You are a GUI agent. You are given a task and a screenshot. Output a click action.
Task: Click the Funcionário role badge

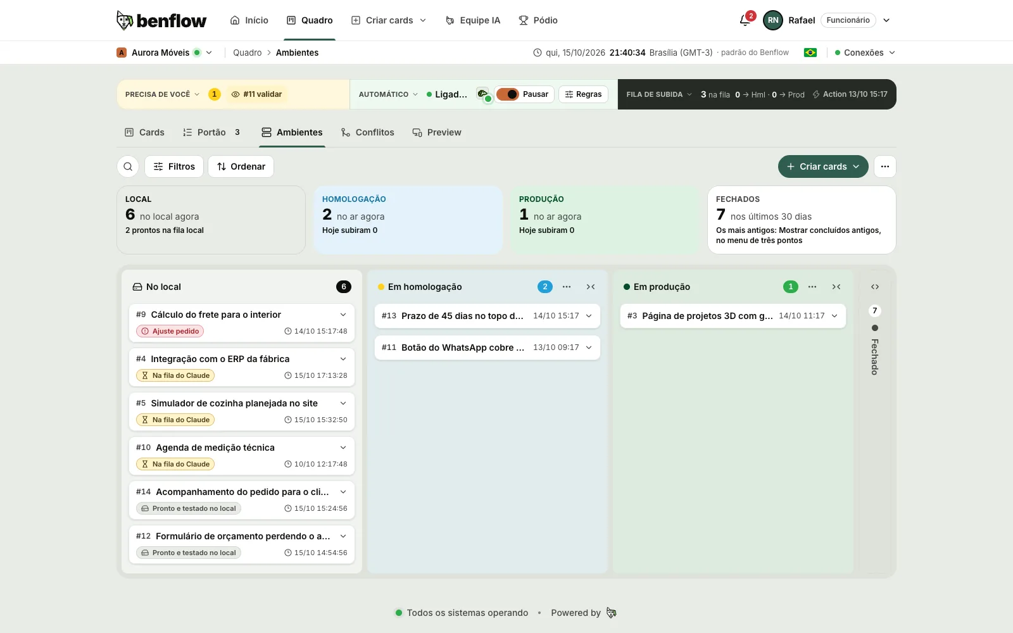click(x=848, y=20)
